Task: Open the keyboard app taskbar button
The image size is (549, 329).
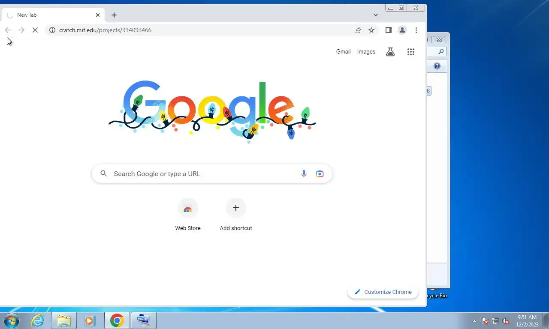Action: pos(143,320)
